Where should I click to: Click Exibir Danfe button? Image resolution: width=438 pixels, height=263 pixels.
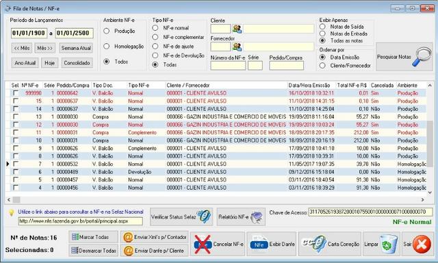(x=271, y=244)
